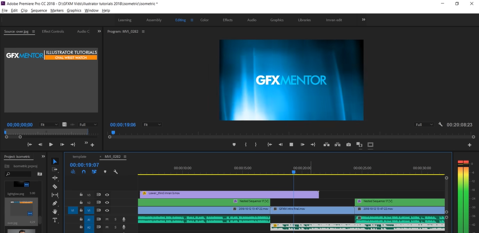The image size is (479, 233).
Task: Open timeline display settings wrench
Action: 116,172
